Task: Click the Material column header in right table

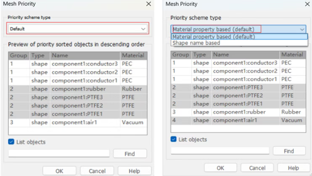Action: tap(293, 55)
